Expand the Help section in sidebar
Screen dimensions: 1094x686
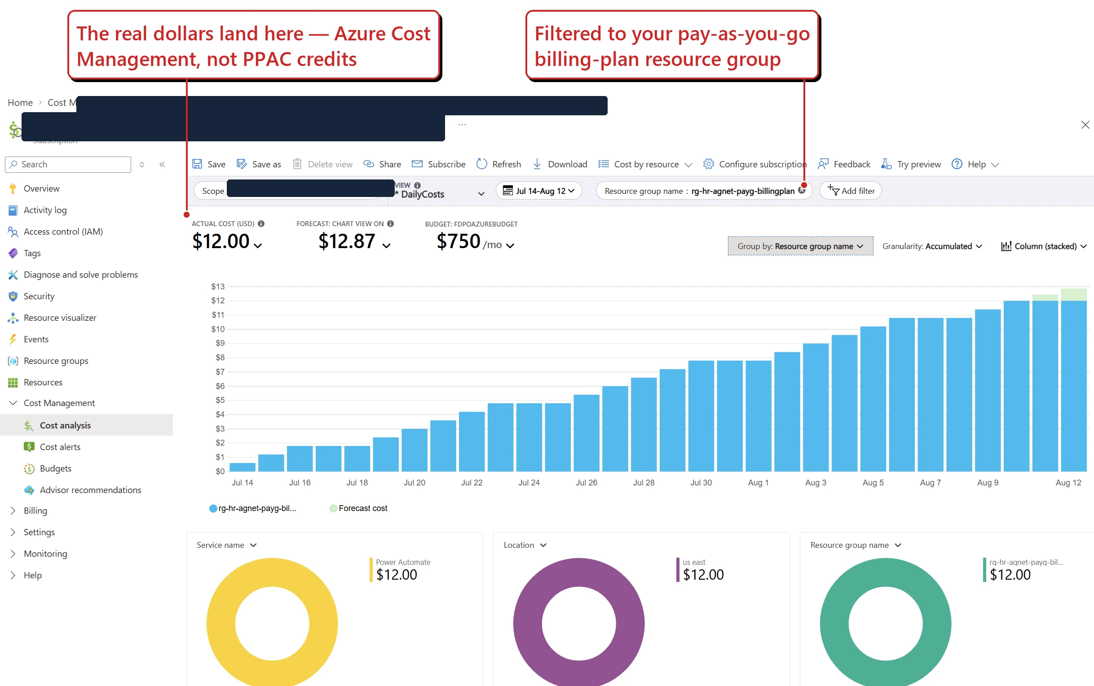13,575
